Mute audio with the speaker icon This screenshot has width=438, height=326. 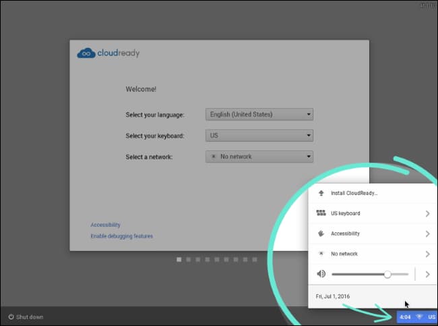[321, 274]
